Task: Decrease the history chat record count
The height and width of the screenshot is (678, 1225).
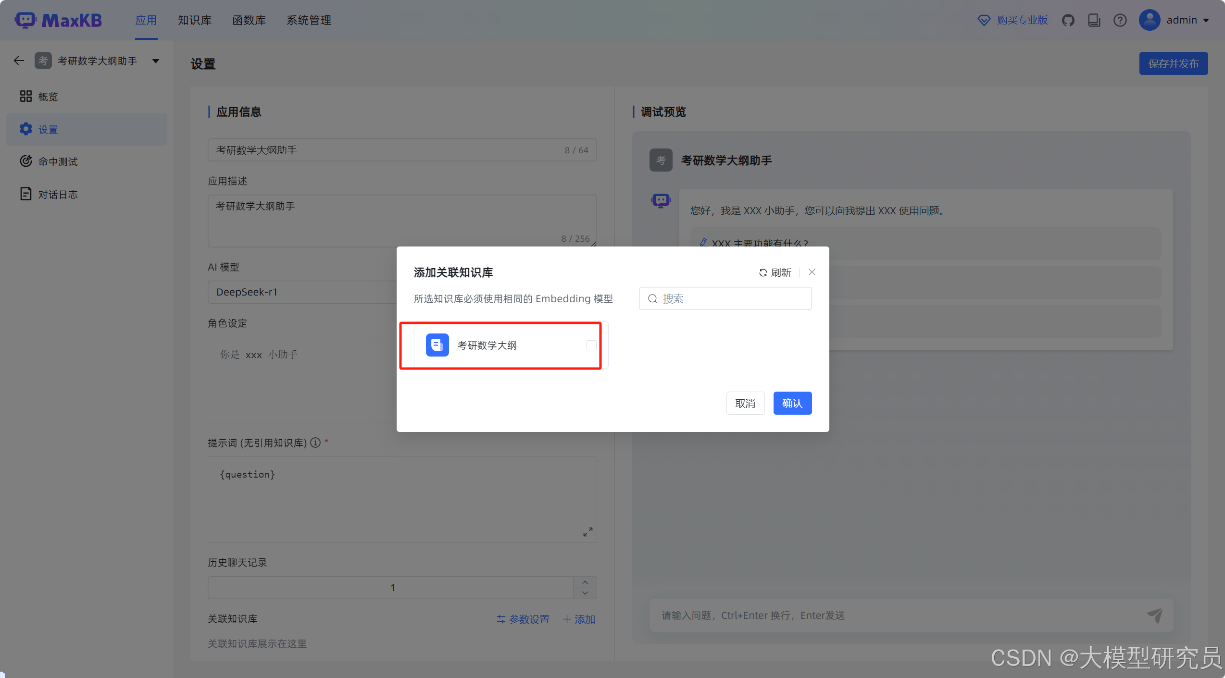Action: (585, 593)
